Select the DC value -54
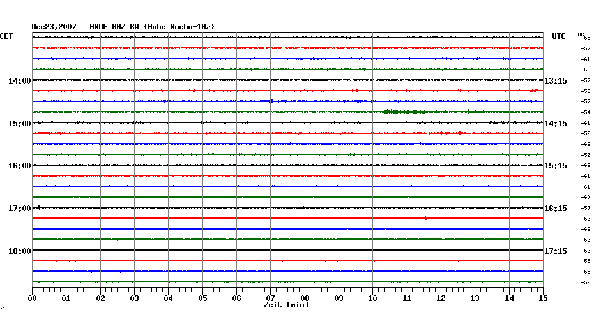The width and height of the screenshot is (594, 315). (x=586, y=113)
